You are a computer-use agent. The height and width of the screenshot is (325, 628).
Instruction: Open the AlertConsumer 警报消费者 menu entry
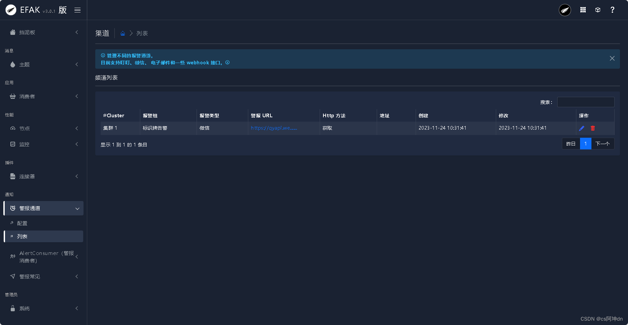pyautogui.click(x=43, y=256)
